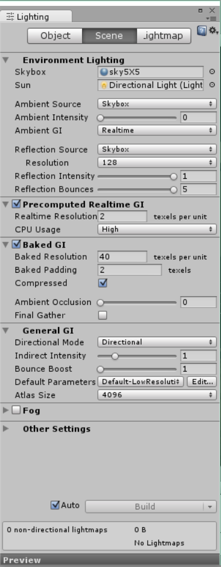Viewport: 221px width, 567px height.
Task: Click the Baked Resolution input field
Action: point(123,257)
